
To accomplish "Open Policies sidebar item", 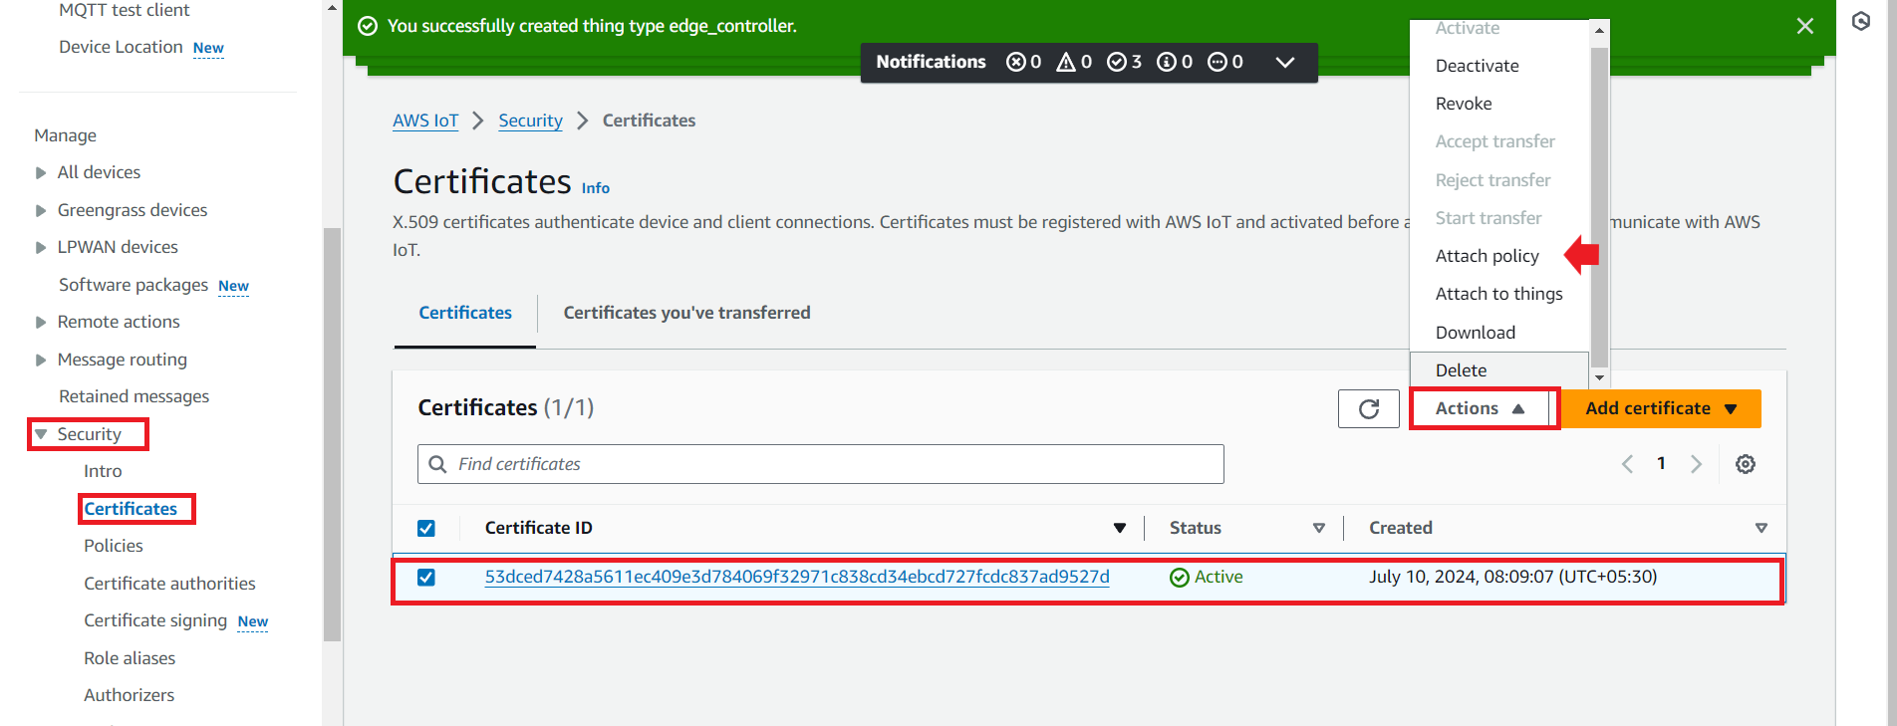I will point(114,546).
